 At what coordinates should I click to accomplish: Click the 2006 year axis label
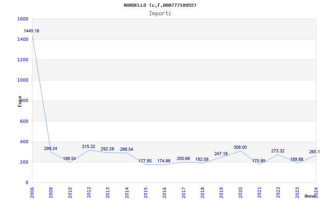coord(32,193)
